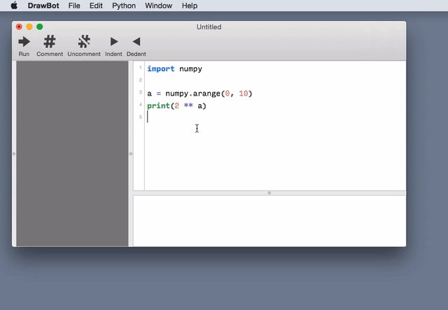Click inside the output console pane
This screenshot has height=310, width=448.
pyautogui.click(x=269, y=221)
